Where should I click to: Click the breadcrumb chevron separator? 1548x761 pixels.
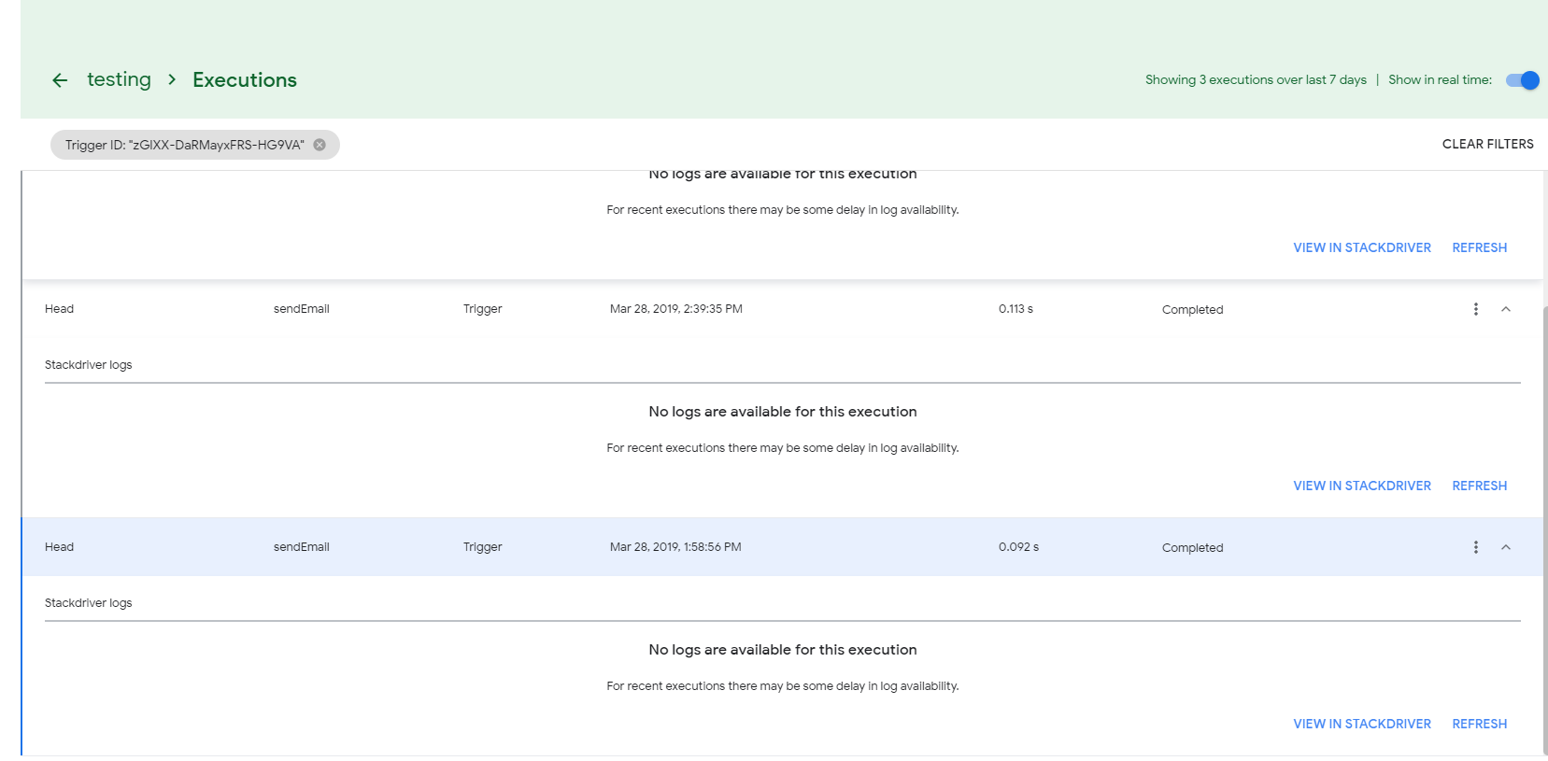[172, 79]
